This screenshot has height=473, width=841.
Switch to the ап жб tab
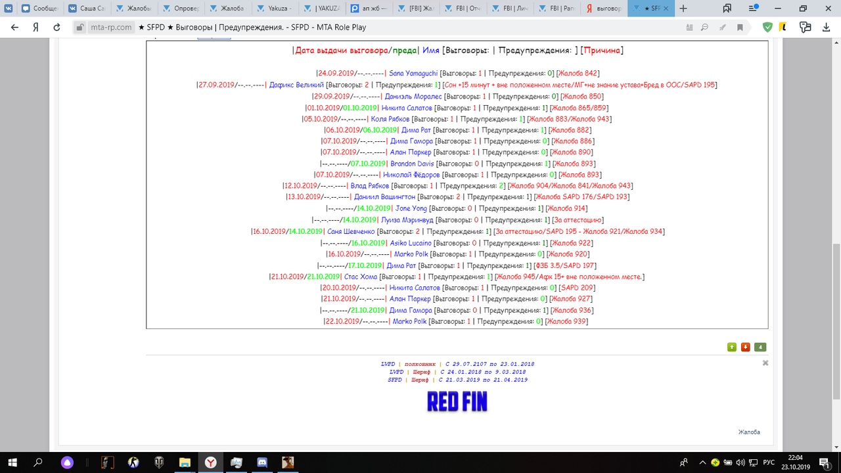[x=368, y=9]
